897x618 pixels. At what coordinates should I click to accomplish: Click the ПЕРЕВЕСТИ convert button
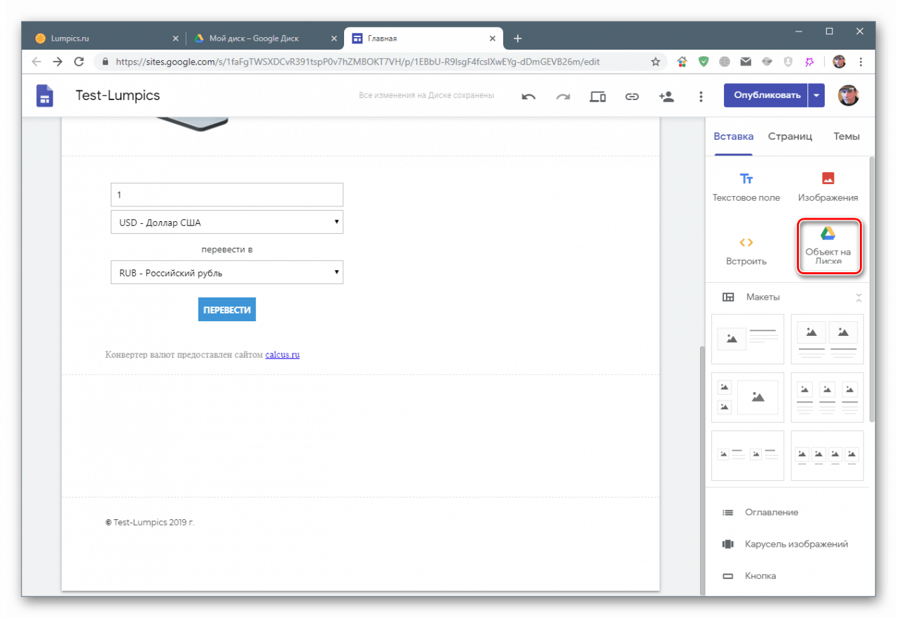pyautogui.click(x=227, y=309)
